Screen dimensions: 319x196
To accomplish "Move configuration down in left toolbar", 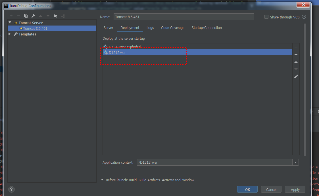I will click(48, 16).
